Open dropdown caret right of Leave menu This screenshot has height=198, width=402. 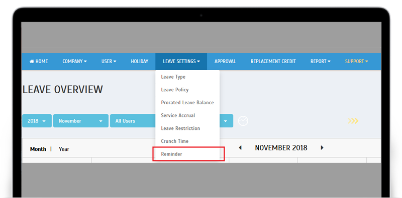coord(225,121)
